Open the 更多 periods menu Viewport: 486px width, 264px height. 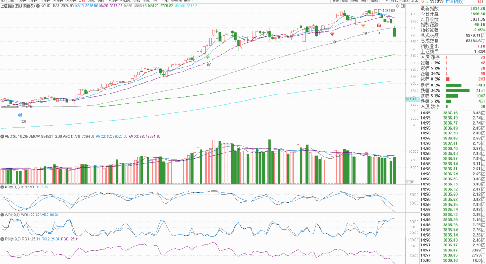coord(188,1)
